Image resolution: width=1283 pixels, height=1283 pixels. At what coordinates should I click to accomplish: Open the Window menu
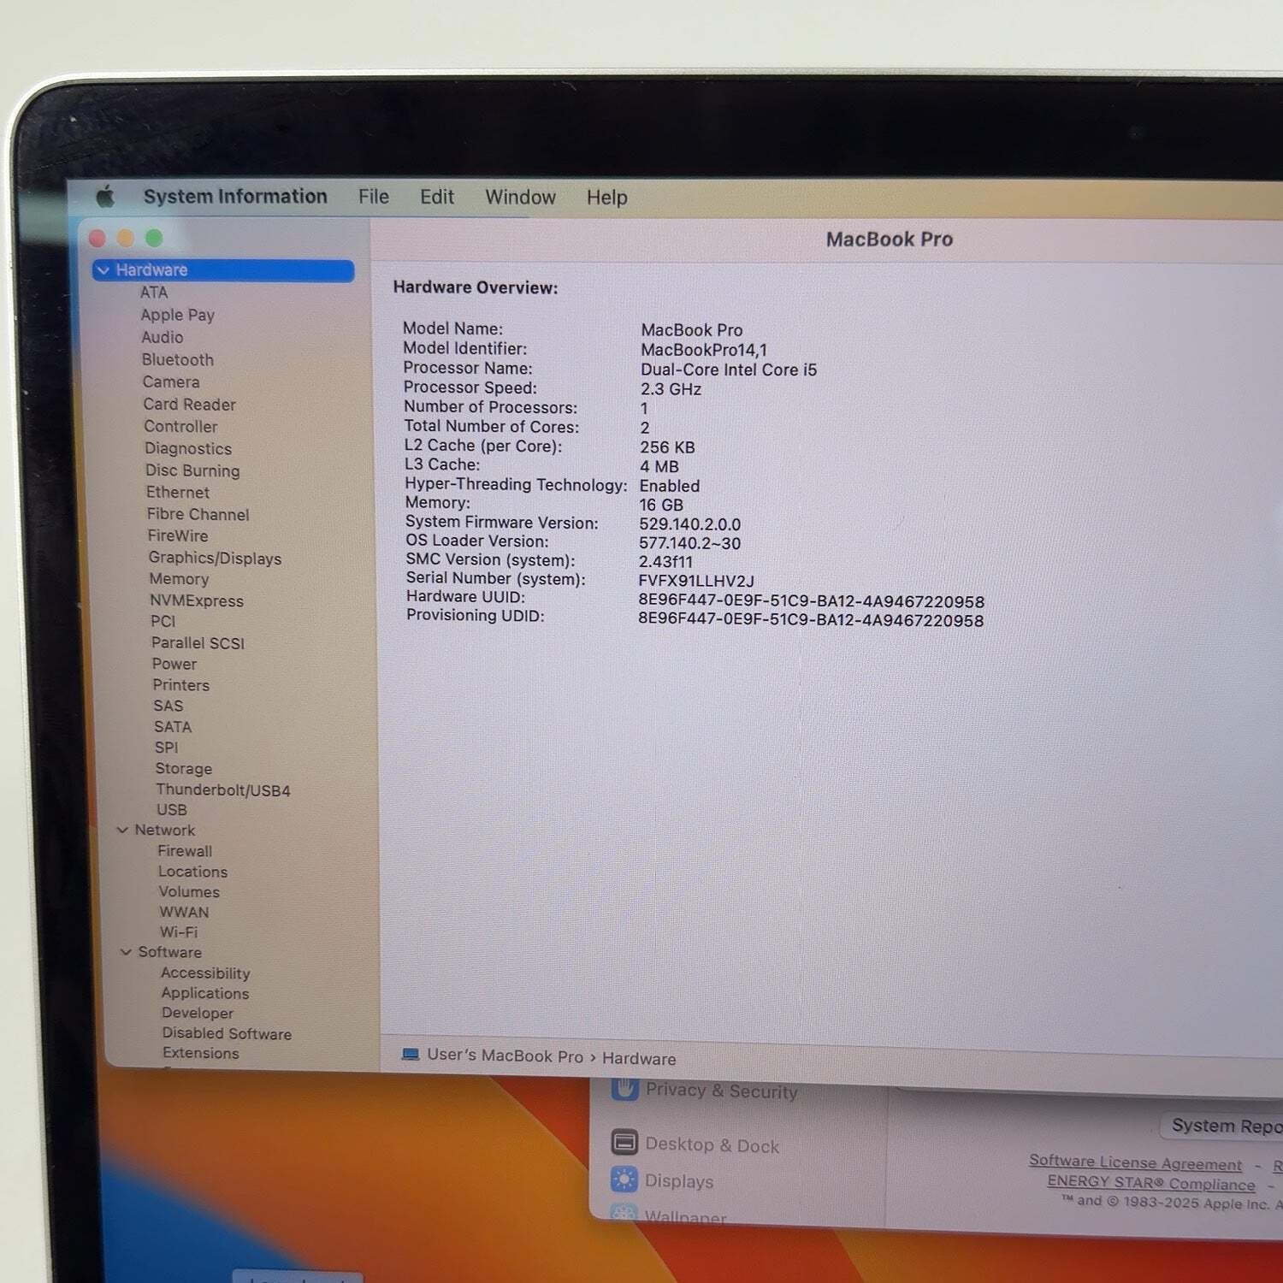(520, 198)
